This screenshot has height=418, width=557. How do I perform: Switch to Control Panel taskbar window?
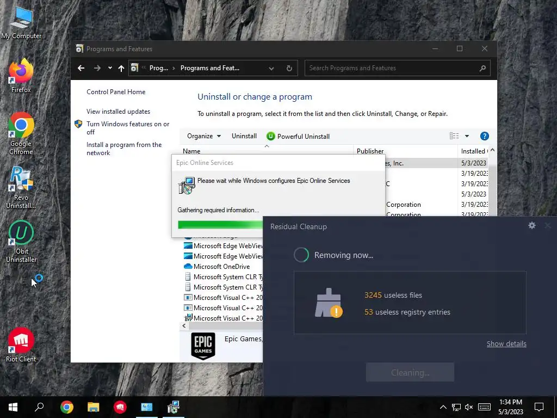tap(147, 407)
